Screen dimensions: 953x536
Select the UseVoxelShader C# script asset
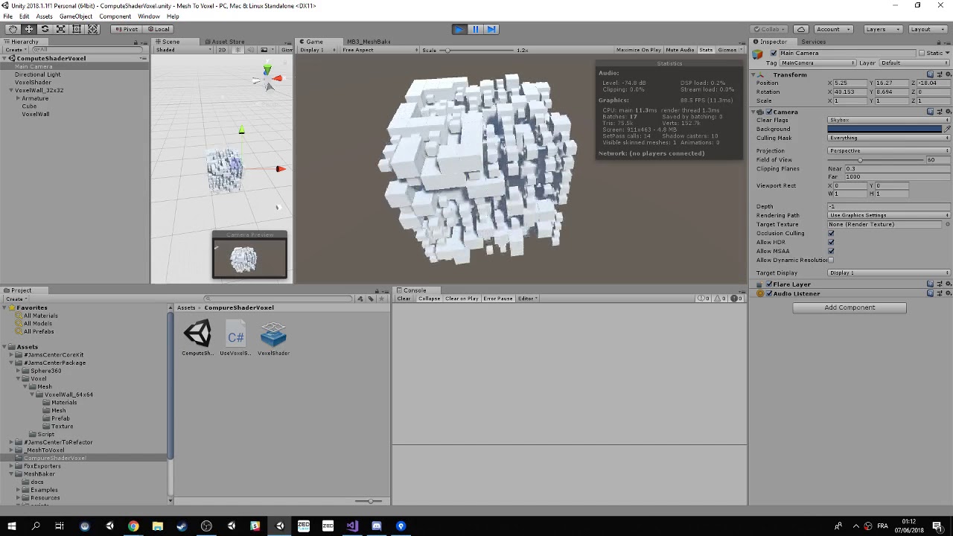point(235,334)
